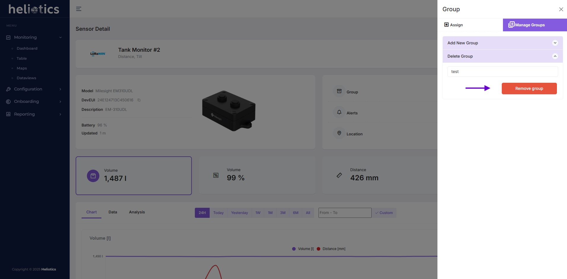Select the test group field

503,72
